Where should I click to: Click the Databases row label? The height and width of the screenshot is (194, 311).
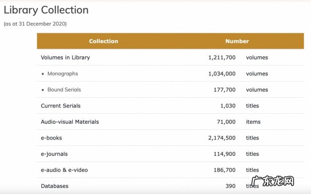click(55, 186)
